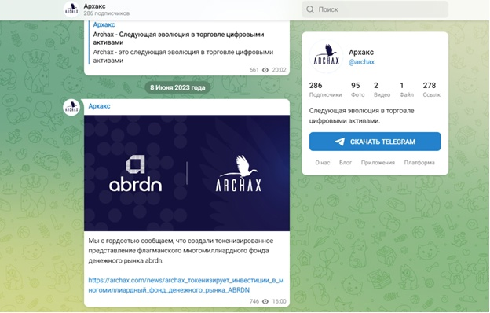Click the preview title about Следующая эволюция

pyautogui.click(x=178, y=39)
